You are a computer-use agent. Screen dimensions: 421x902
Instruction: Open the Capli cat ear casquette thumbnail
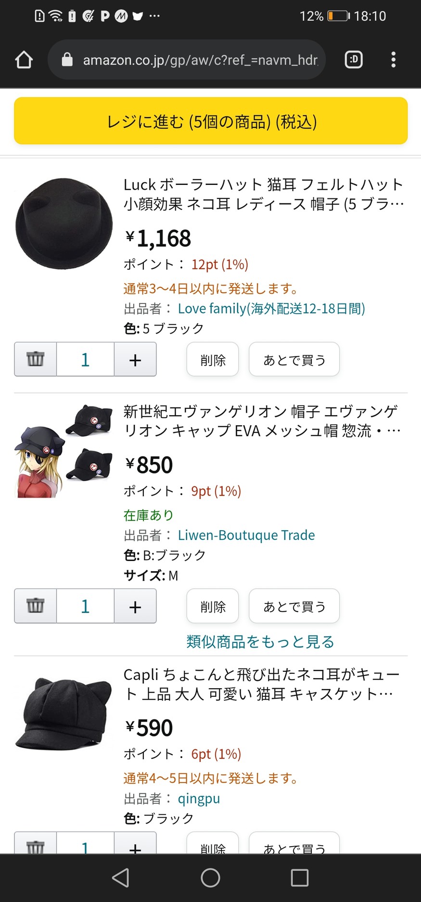[x=64, y=713]
